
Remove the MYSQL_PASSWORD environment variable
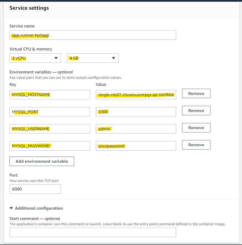[x=196, y=145]
